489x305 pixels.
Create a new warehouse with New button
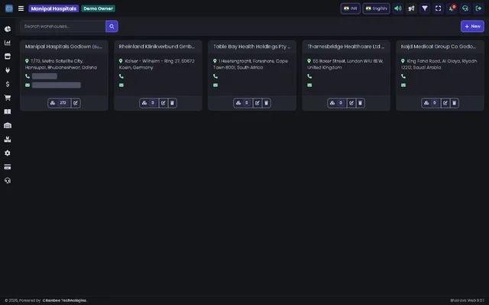(472, 26)
